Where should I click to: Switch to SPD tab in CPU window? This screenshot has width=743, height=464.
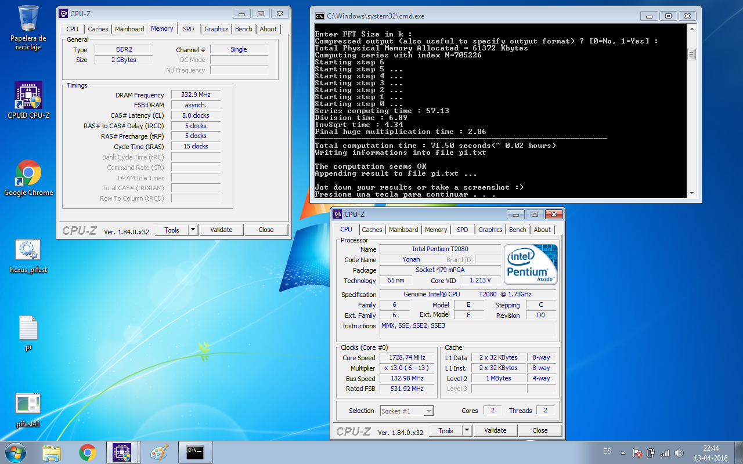click(463, 230)
